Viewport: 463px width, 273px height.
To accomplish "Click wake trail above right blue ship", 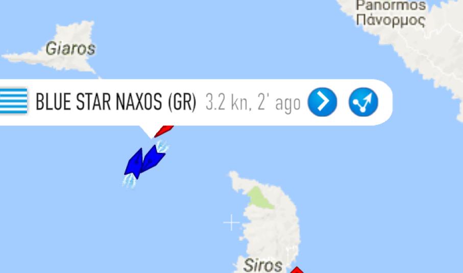I will (x=162, y=146).
